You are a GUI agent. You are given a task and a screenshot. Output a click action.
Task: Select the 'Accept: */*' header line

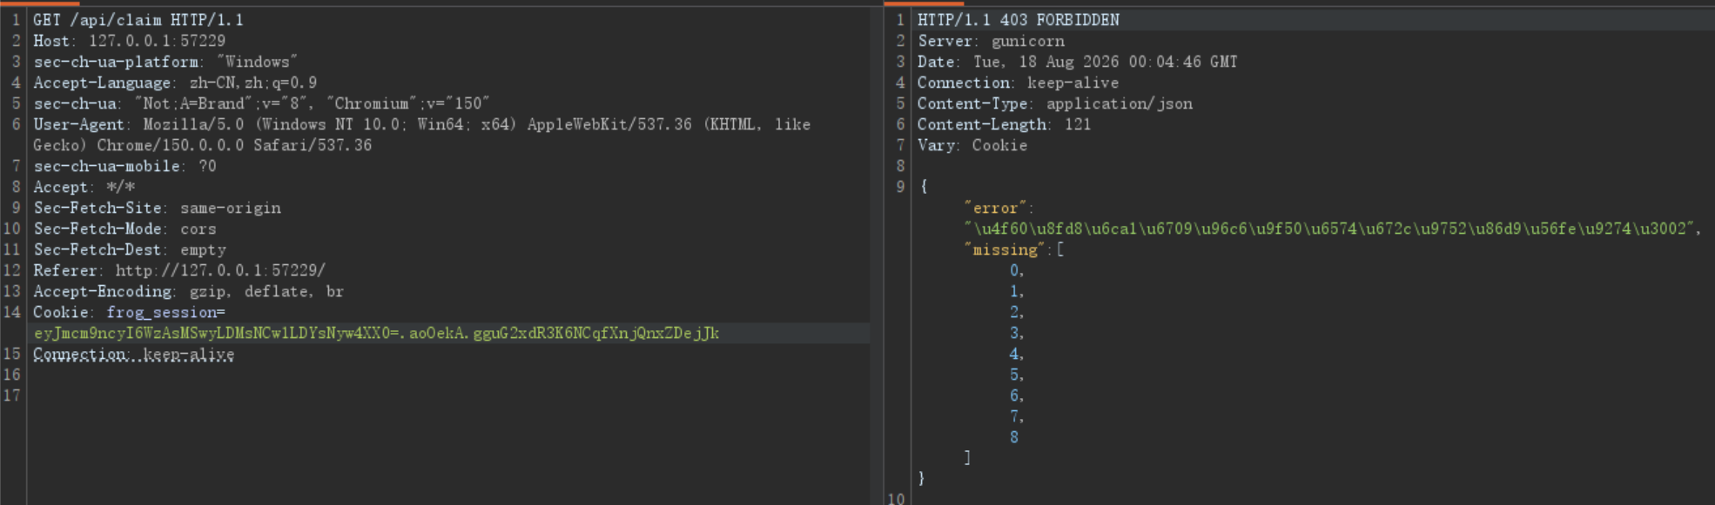point(84,187)
